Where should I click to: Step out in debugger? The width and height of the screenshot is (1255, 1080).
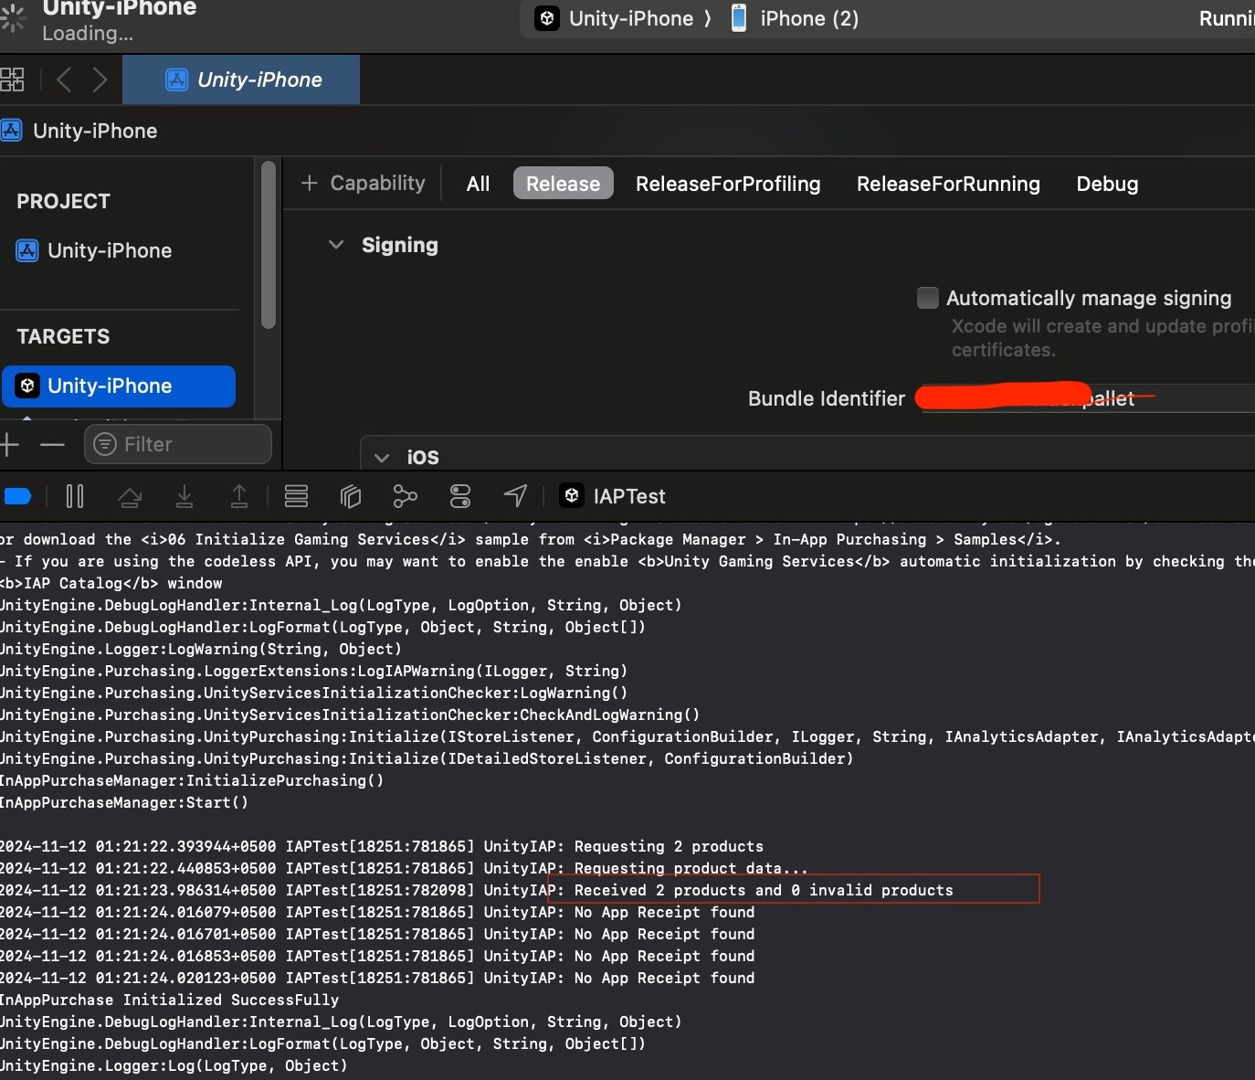tap(238, 496)
